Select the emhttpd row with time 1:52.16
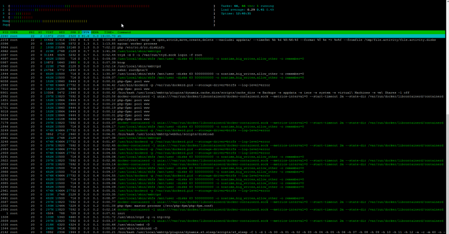This screenshot has width=449, height=234. click(223, 66)
